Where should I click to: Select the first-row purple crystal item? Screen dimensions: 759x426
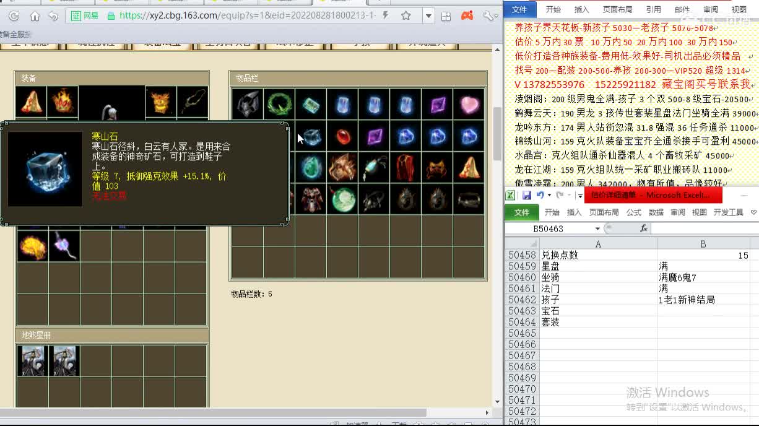tap(437, 105)
